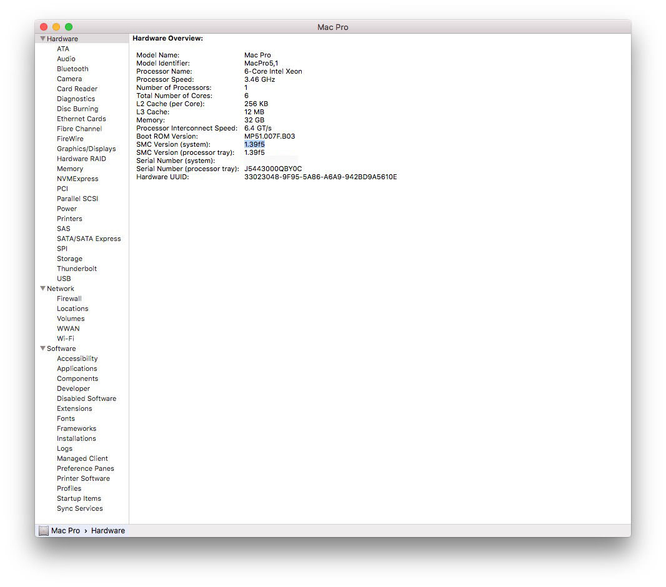Click the 6-Core Intel Xeon value
This screenshot has height=587, width=666.
coord(273,71)
